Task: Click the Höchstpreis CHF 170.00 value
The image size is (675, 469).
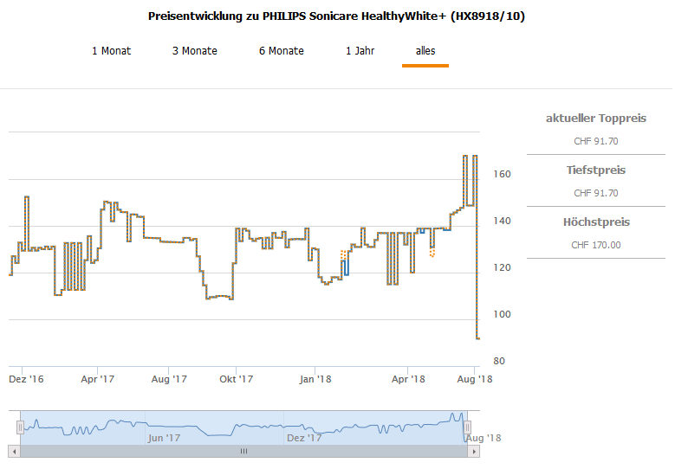Action: click(x=596, y=245)
